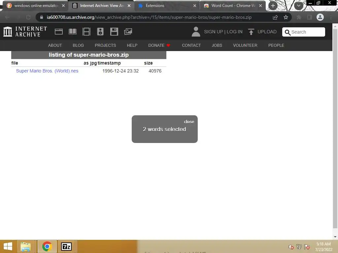Screen dimensions: 338x253
Task: Open a new tab with plus button
Action: point(273,6)
